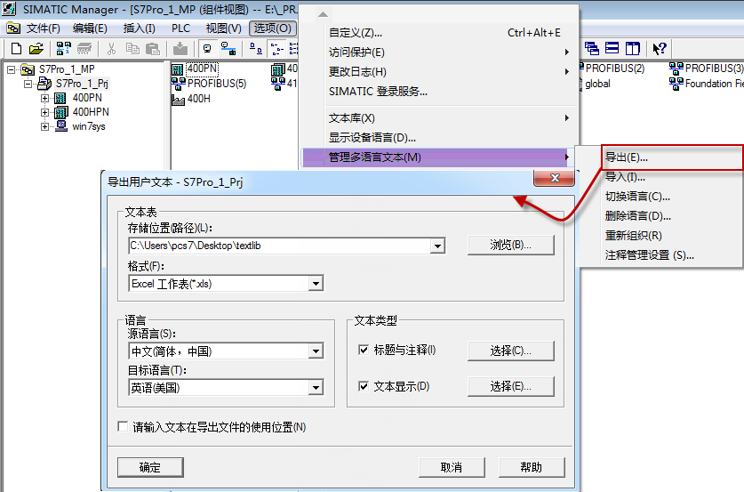Image resolution: width=744 pixels, height=492 pixels.
Task: Select the Foundation Fieldbus network icon
Action: [676, 84]
